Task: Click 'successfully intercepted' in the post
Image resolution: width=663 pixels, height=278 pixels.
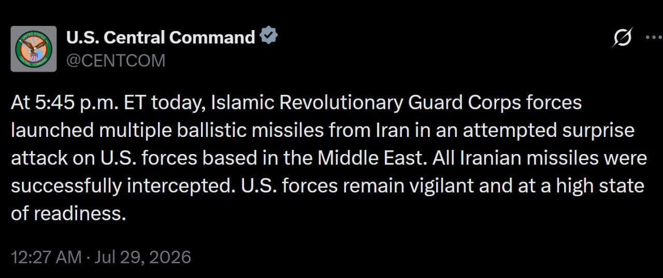Action: click(x=121, y=186)
